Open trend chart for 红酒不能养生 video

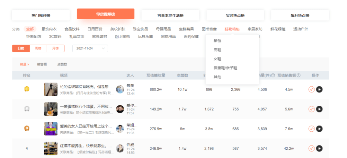(312, 148)
